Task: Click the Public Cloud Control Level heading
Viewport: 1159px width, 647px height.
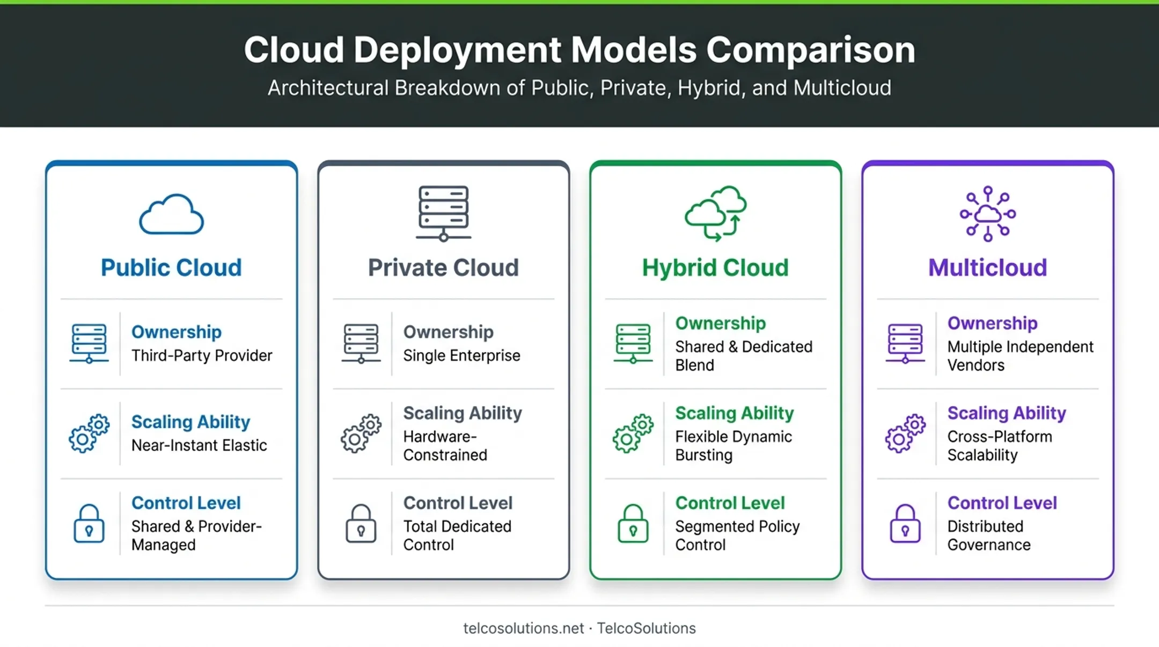Action: click(186, 503)
